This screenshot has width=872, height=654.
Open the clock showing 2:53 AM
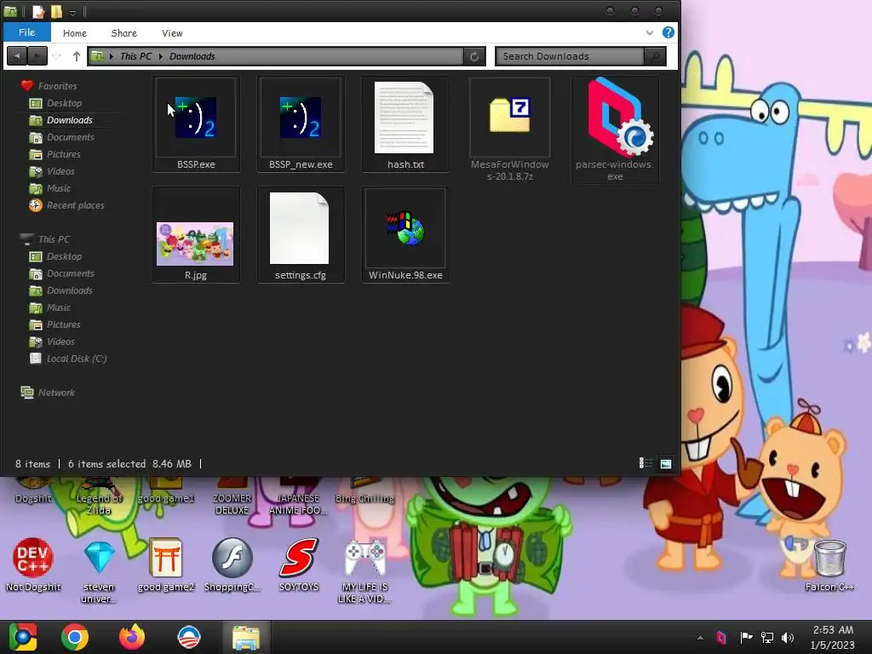833,637
